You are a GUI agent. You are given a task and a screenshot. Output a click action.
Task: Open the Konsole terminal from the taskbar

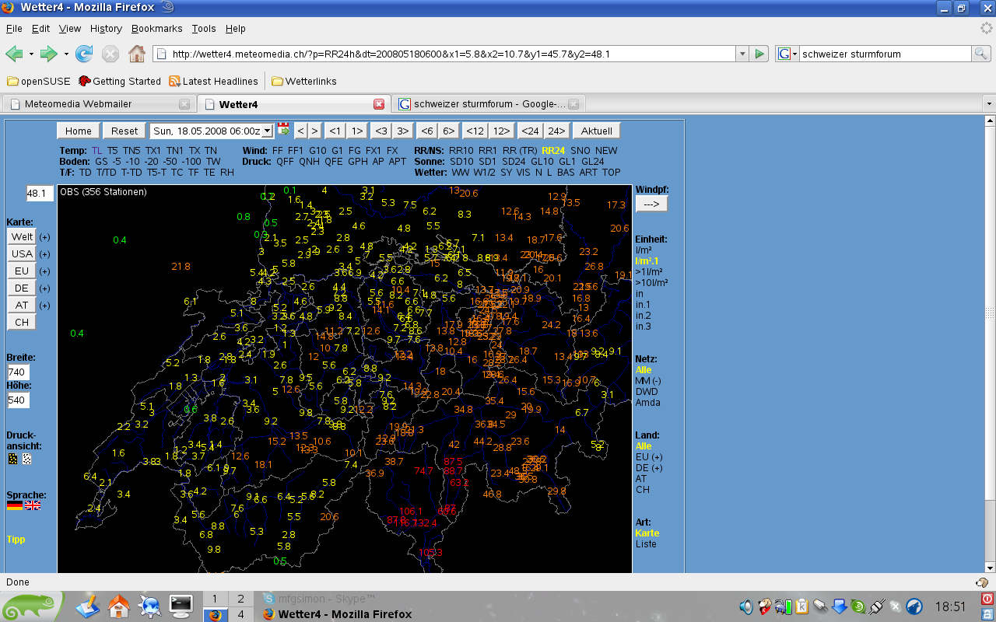181,606
